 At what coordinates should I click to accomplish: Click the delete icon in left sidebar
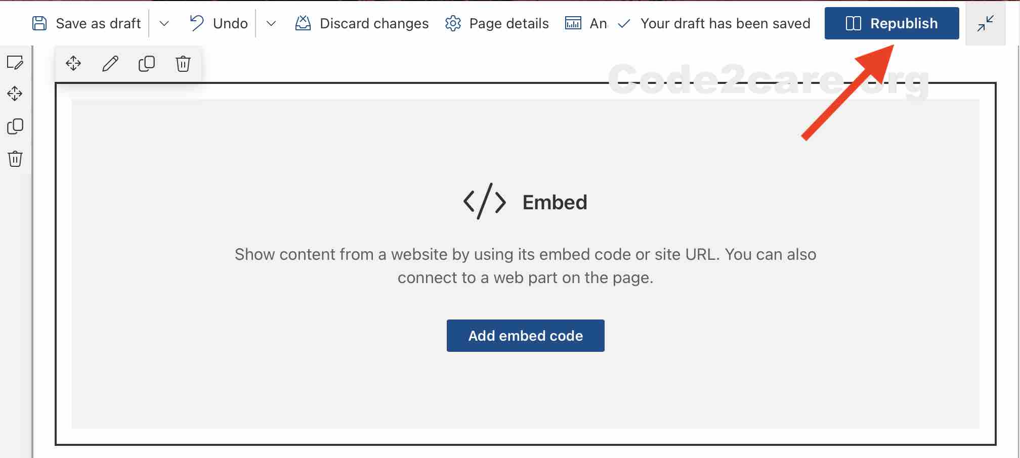pos(15,159)
